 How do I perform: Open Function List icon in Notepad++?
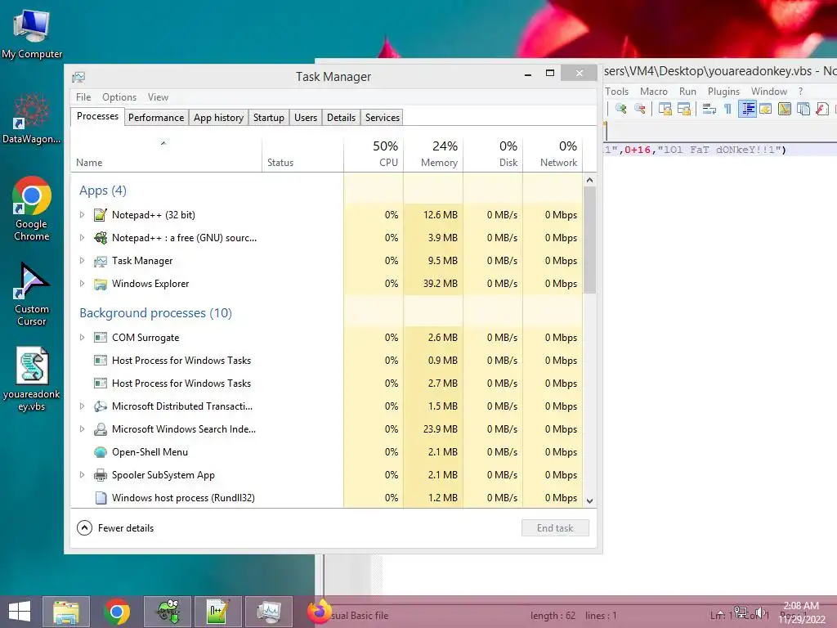click(822, 109)
